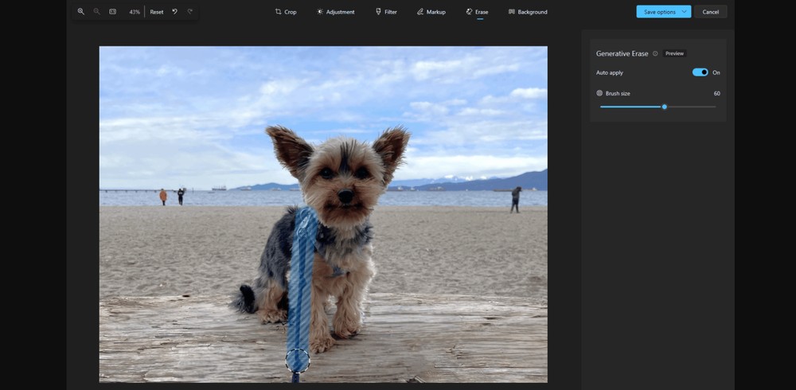Undo the last edit

point(175,12)
